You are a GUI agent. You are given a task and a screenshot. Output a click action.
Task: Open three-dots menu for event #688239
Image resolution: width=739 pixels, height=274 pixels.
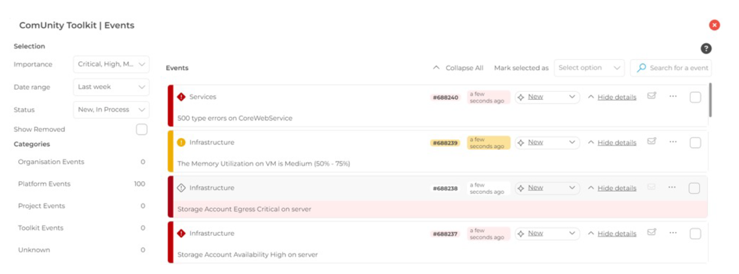point(673,142)
